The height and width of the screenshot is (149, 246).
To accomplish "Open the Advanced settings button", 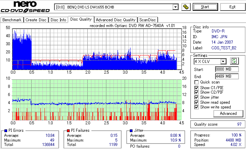I will tap(228, 114).
